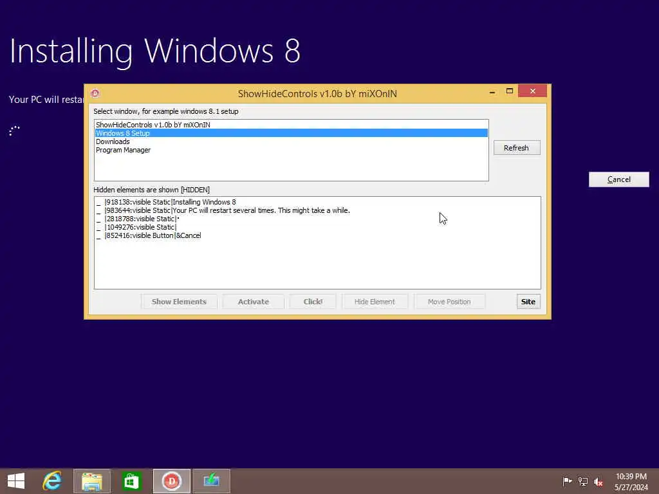Click Cancel in Windows 8 setup

point(618,179)
